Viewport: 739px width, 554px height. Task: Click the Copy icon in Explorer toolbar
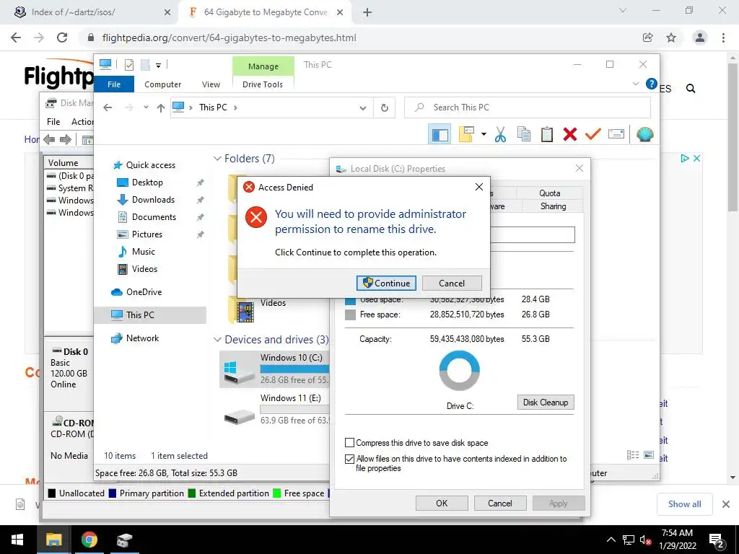(524, 135)
